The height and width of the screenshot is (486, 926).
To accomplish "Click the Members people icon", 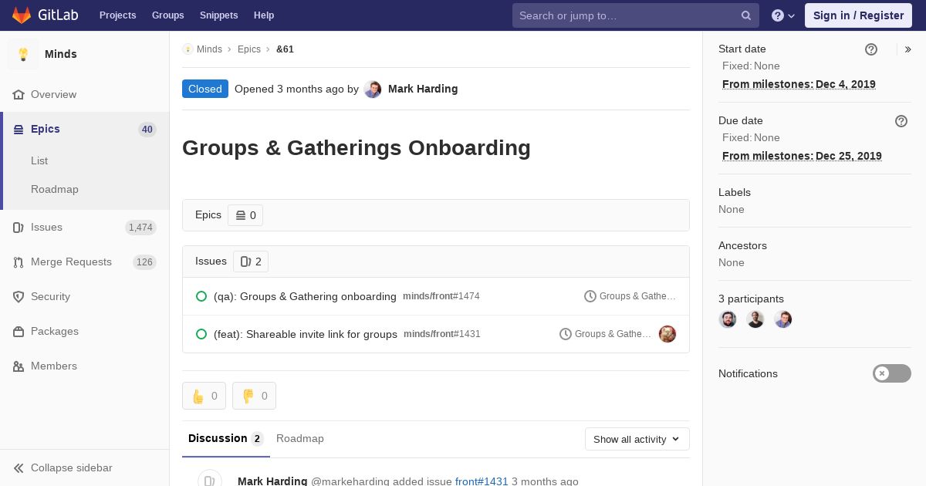I will tap(19, 366).
